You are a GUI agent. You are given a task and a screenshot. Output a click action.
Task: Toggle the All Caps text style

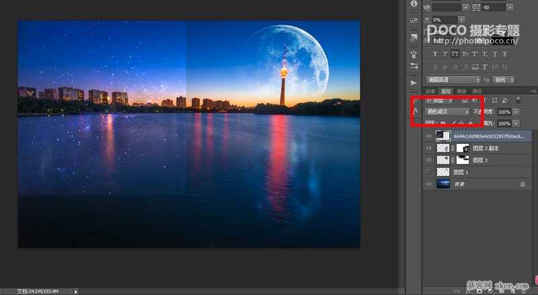(455, 54)
